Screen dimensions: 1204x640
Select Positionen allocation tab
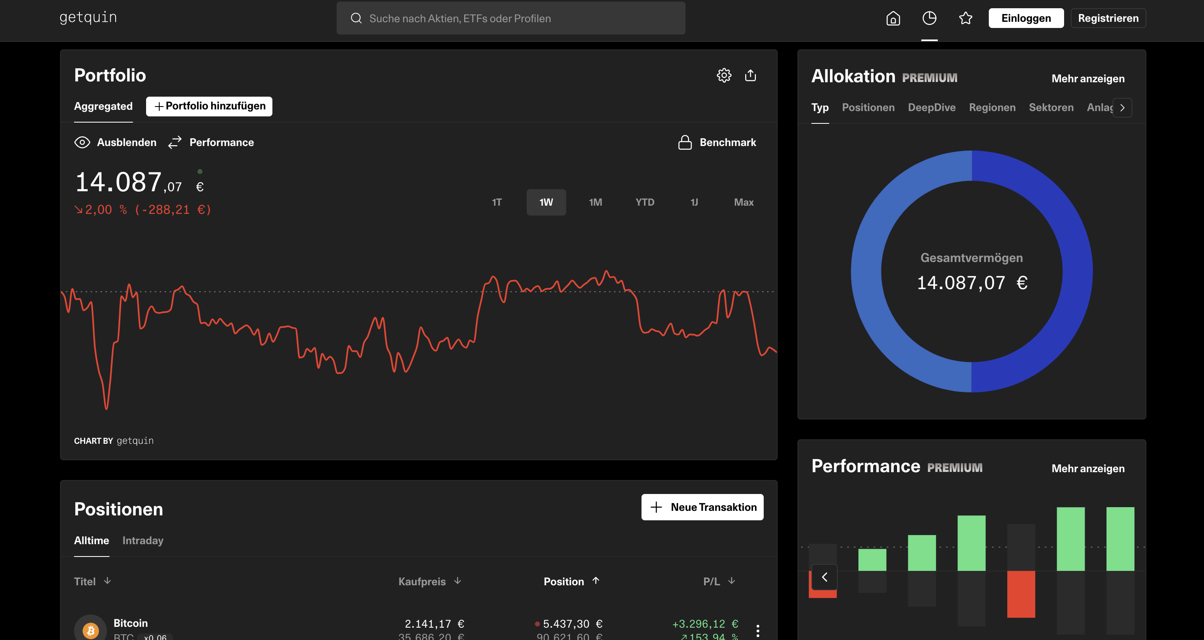[x=868, y=107]
